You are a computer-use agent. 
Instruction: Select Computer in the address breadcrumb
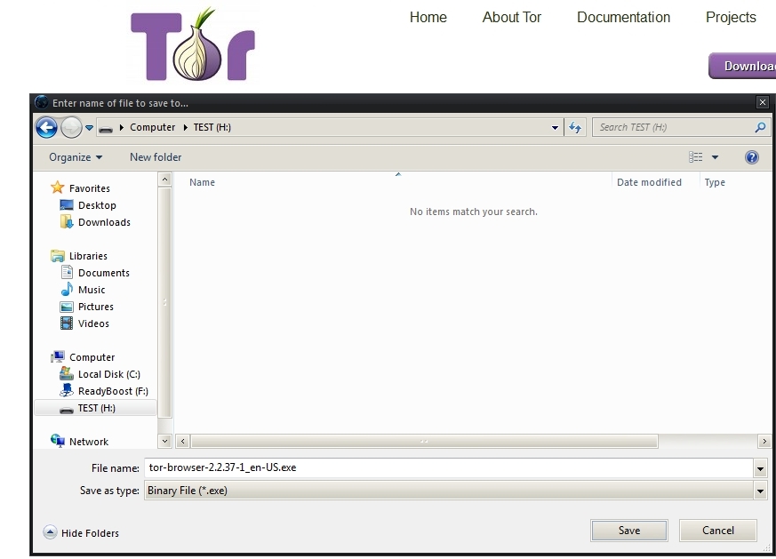point(152,127)
